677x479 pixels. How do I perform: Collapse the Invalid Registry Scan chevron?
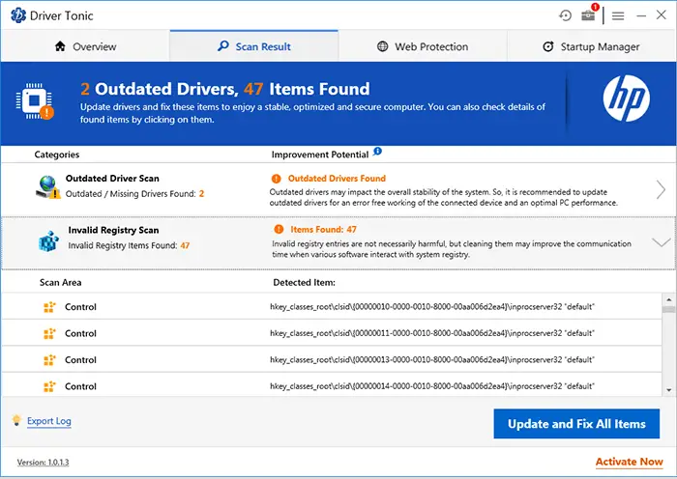[x=661, y=242]
